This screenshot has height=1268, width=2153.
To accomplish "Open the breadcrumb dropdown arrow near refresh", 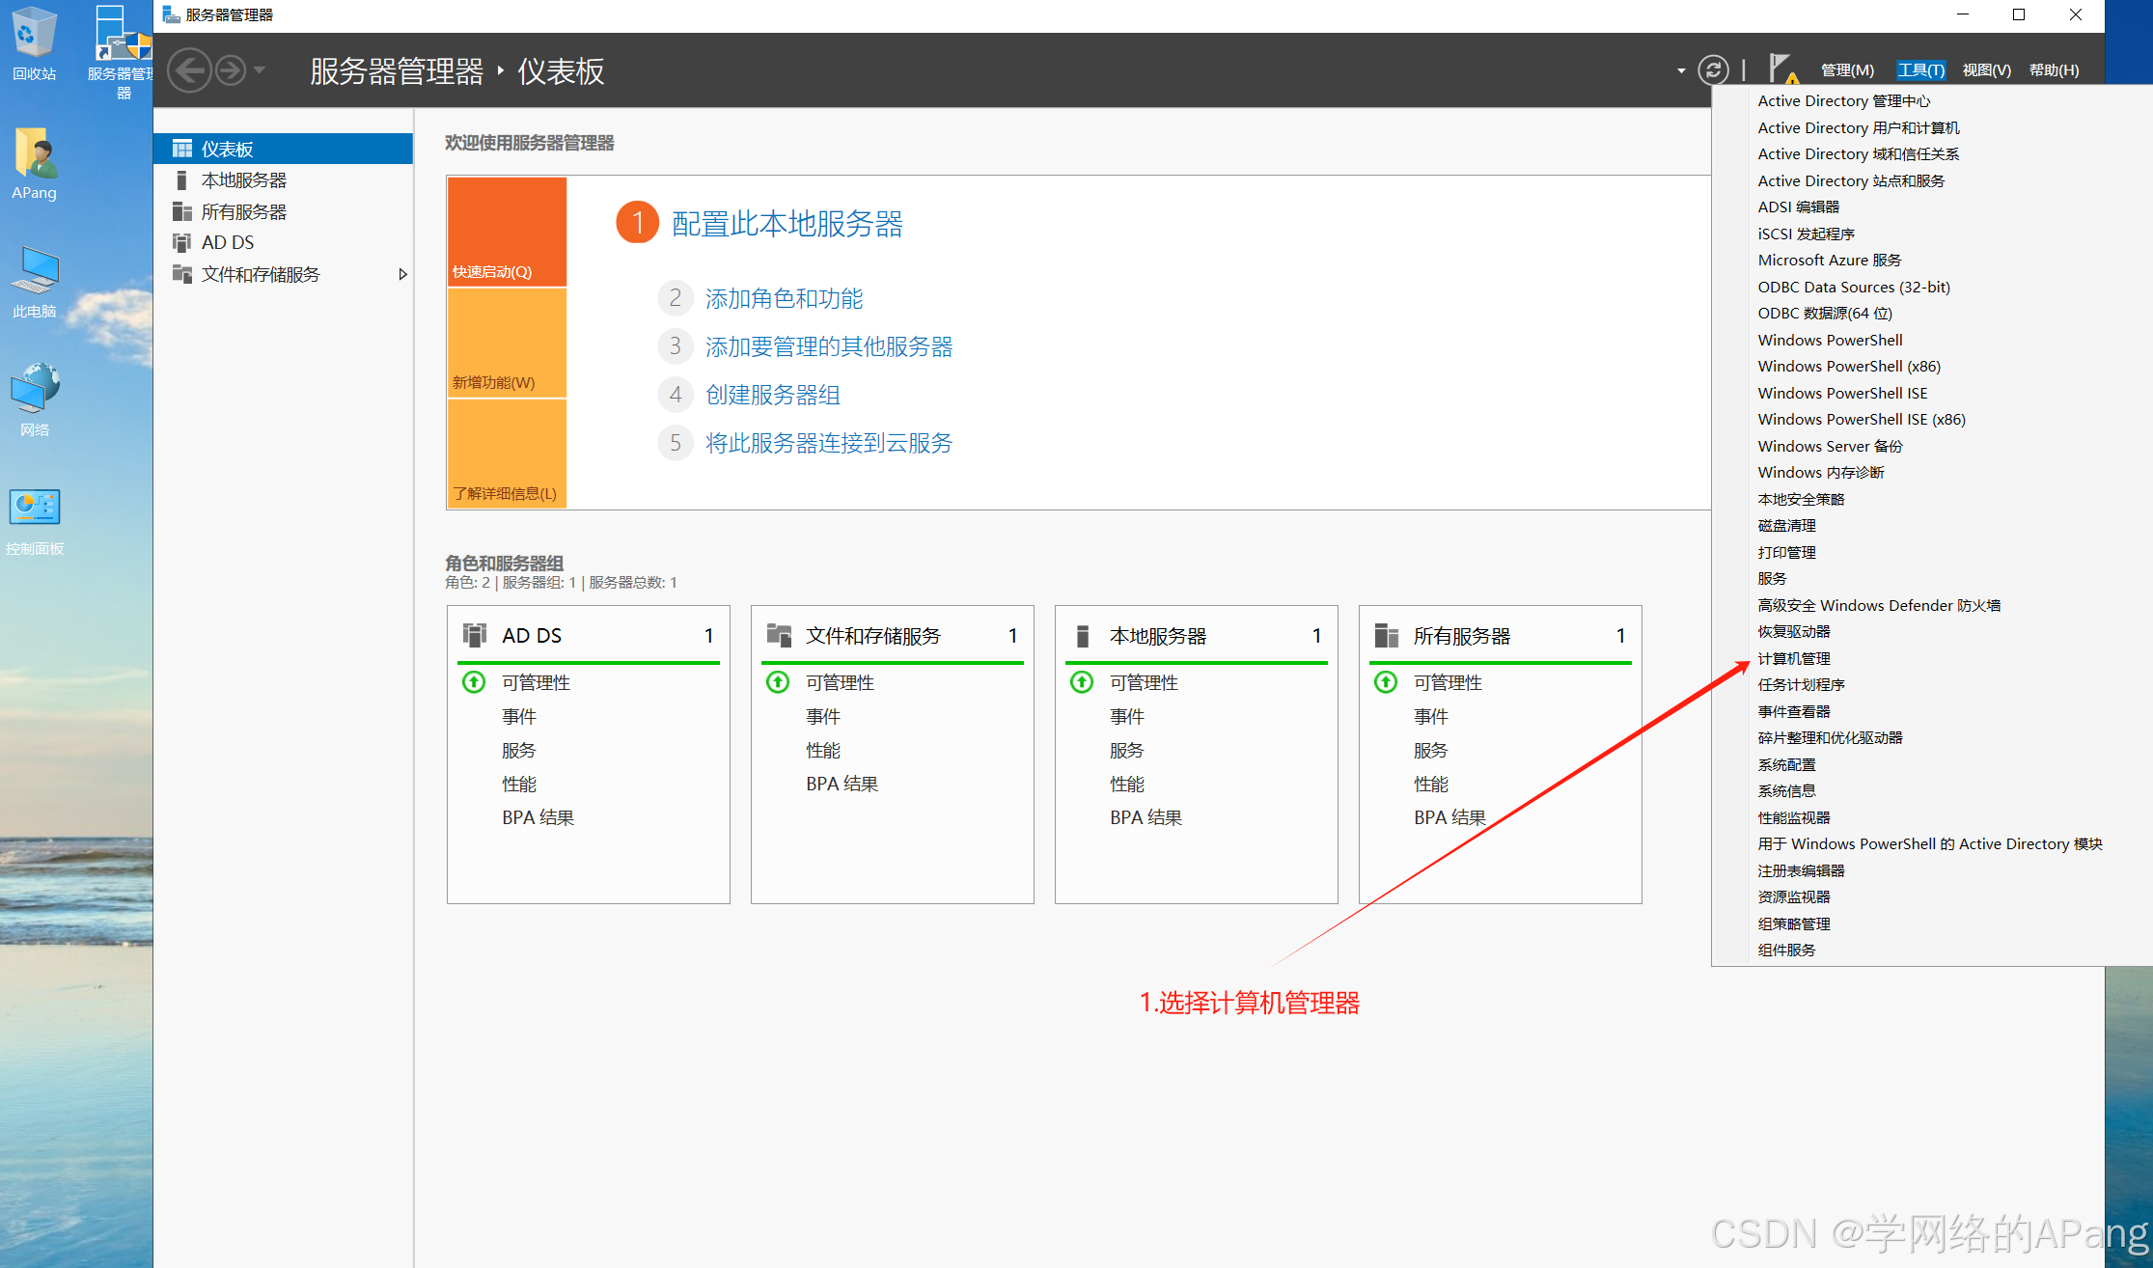I will tap(1681, 70).
